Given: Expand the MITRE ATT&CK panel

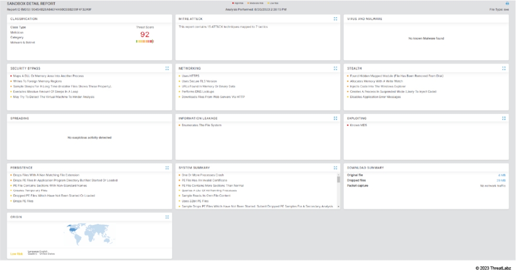Looking at the screenshot, I should [x=335, y=19].
